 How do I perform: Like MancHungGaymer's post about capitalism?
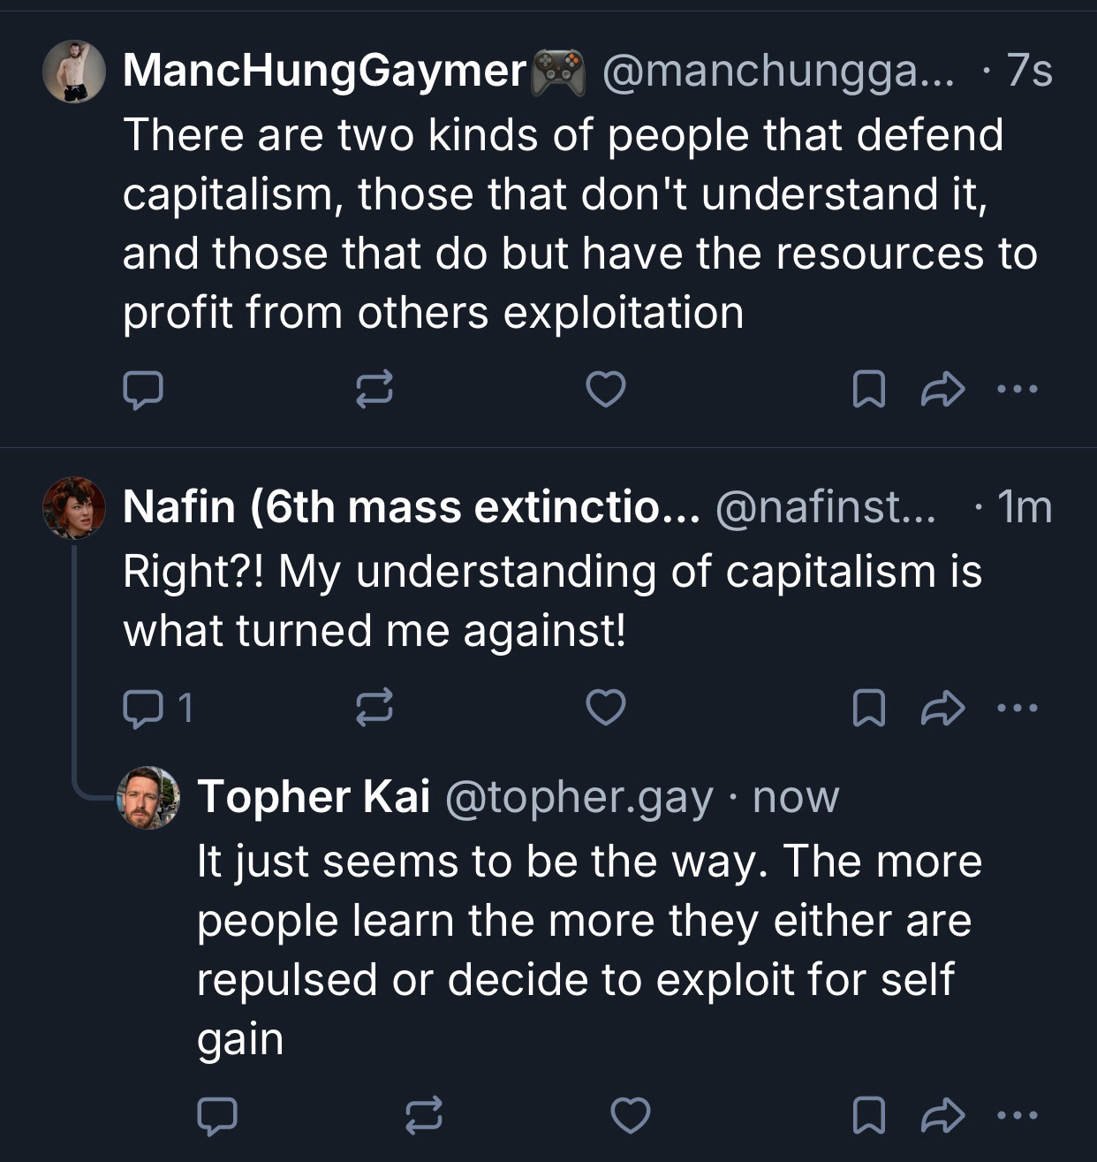point(606,390)
